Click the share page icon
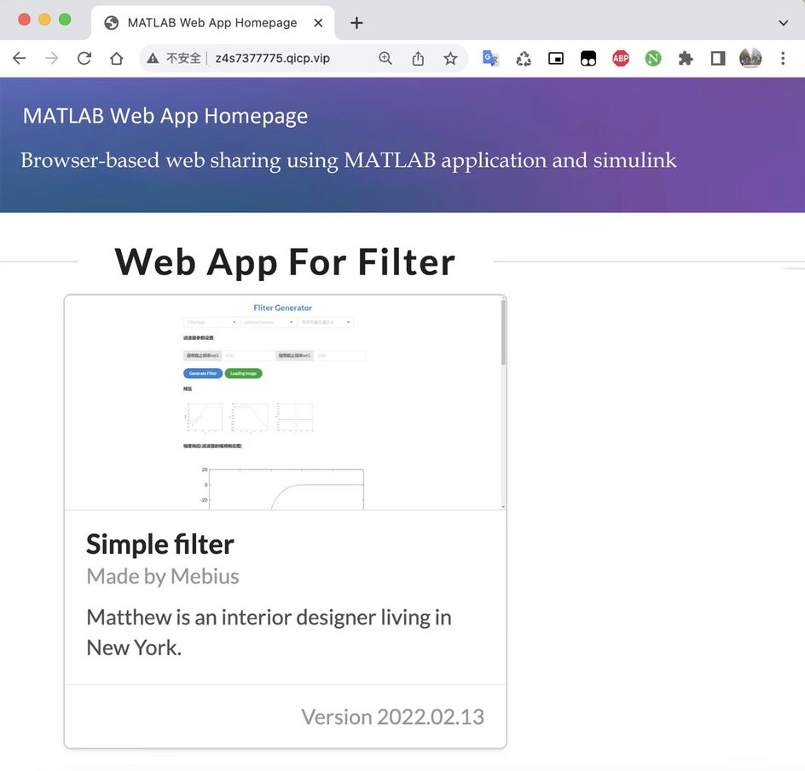This screenshot has height=771, width=805. coord(418,58)
